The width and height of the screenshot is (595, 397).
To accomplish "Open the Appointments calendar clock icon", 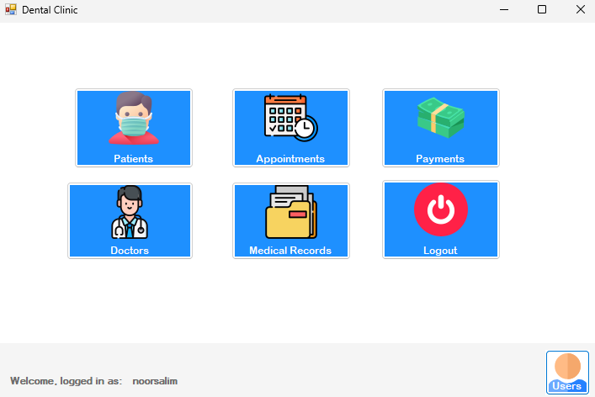I will pyautogui.click(x=291, y=118).
